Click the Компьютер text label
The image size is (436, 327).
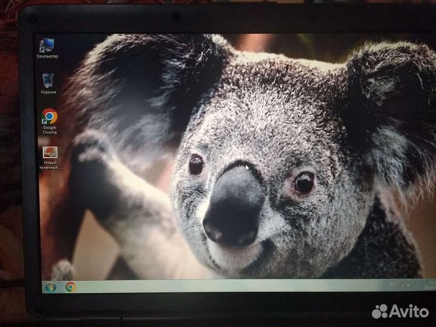(47, 56)
